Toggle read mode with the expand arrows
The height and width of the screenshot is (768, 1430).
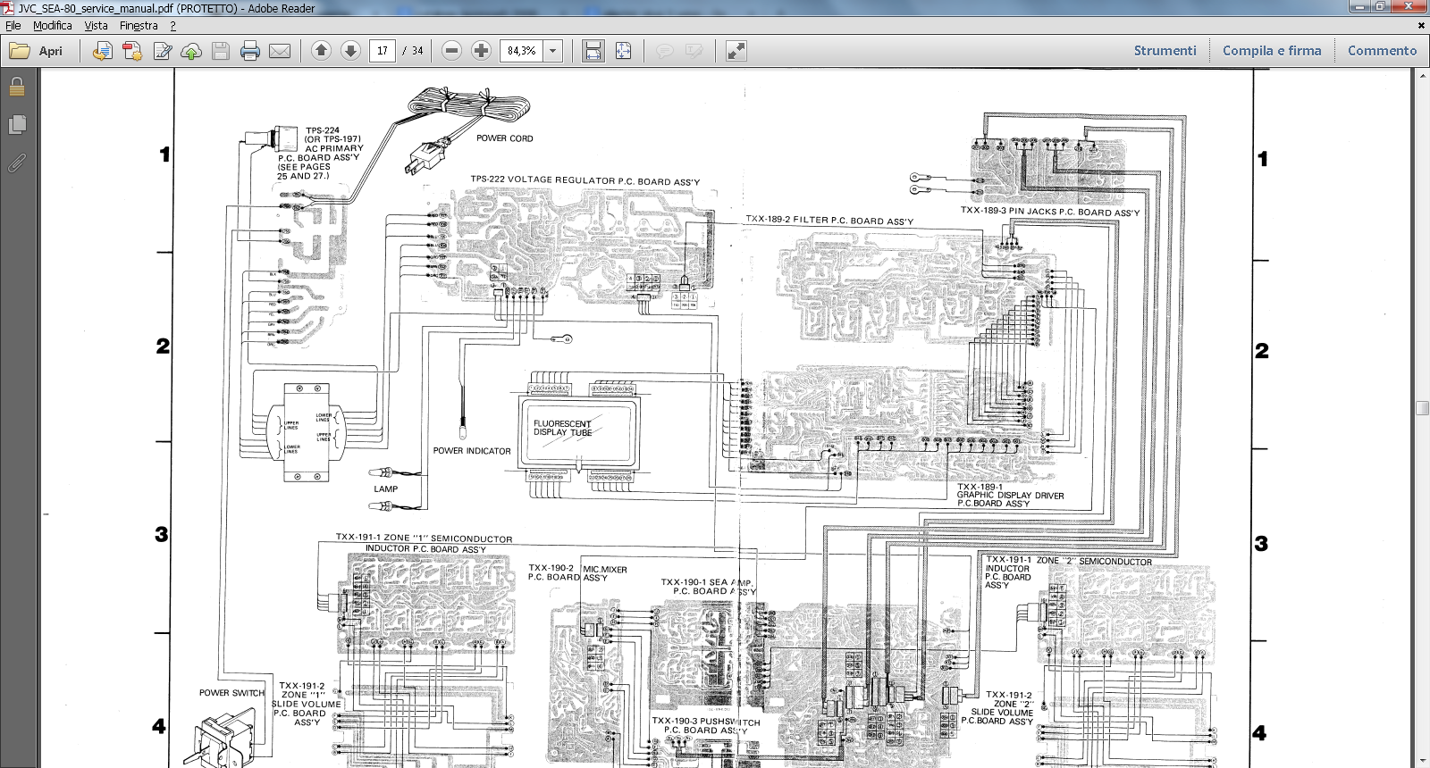point(736,51)
